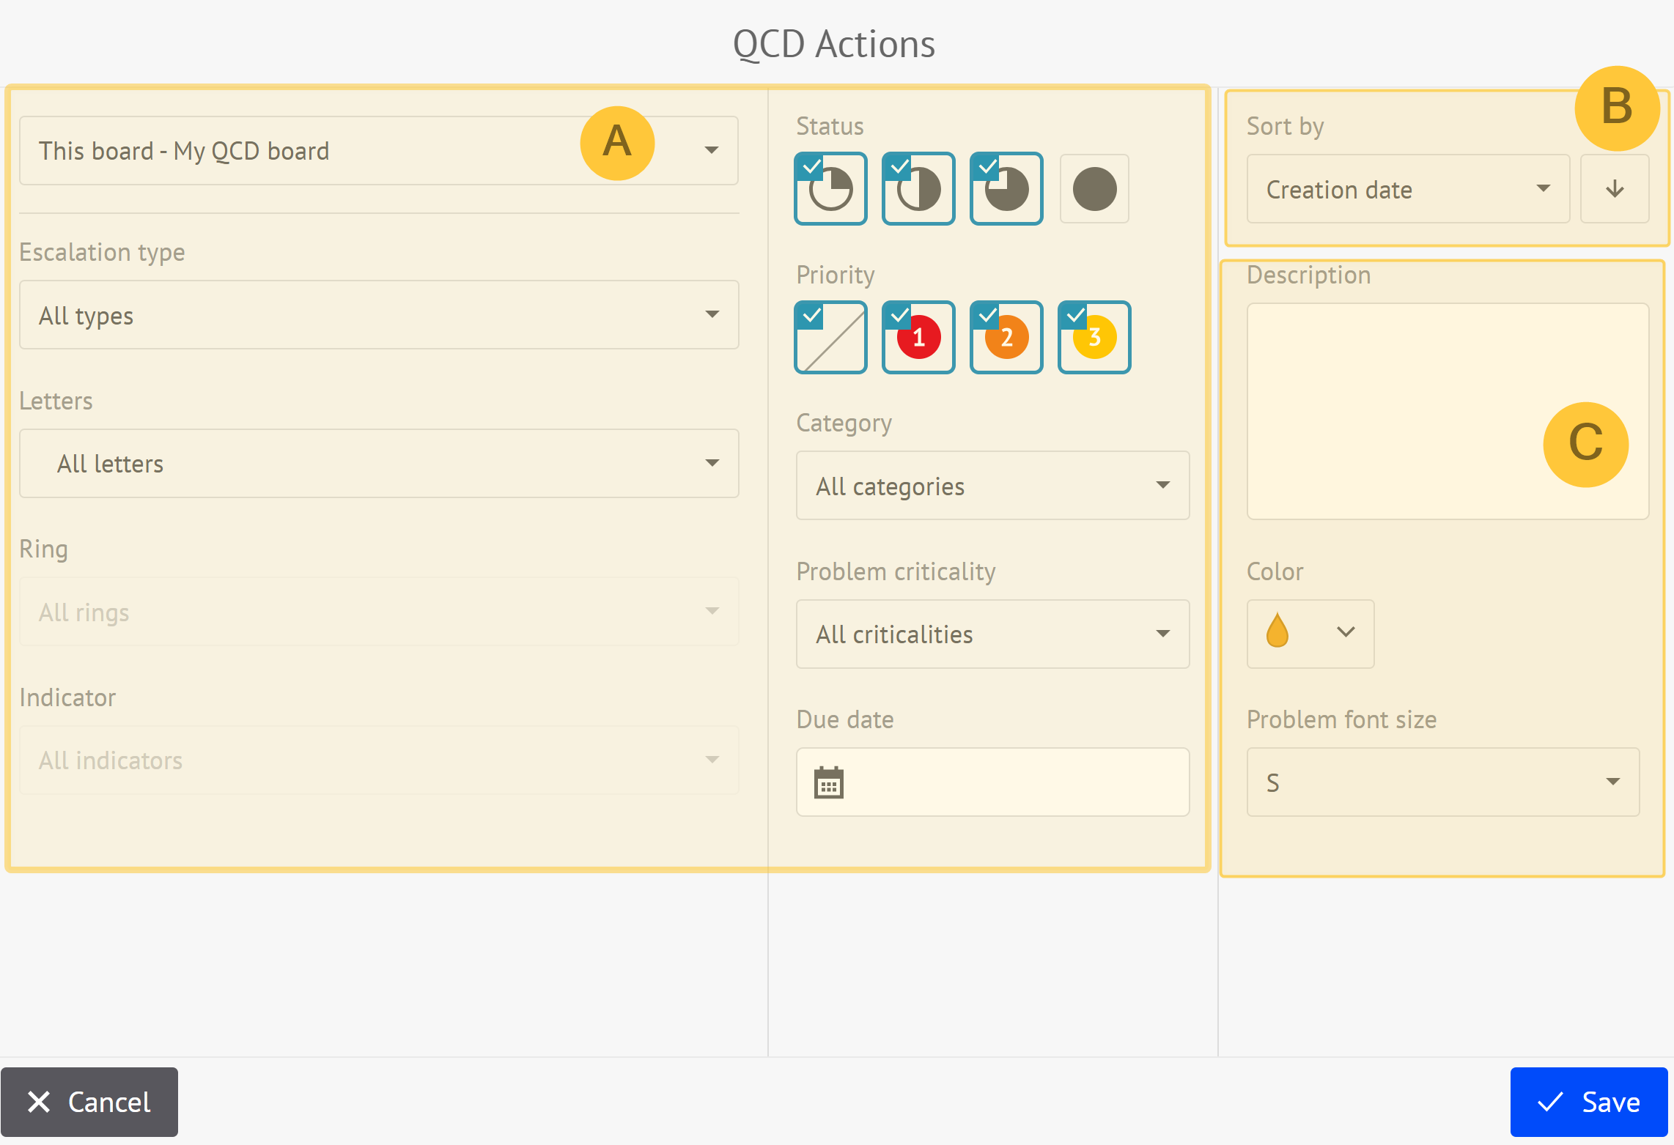Toggle the three-quarter-done status filter
The image size is (1674, 1145).
point(1006,189)
